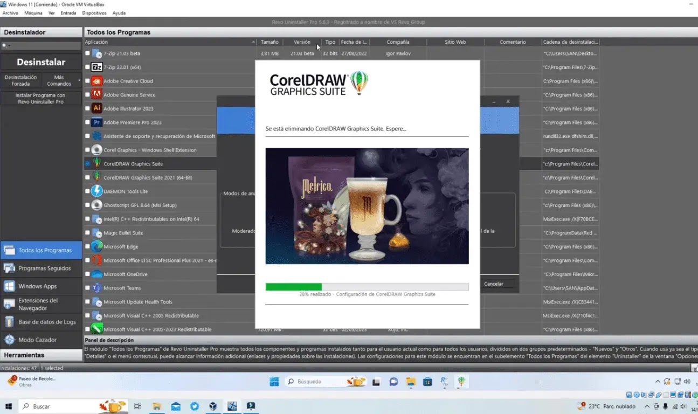This screenshot has width=698, height=414.
Task: Check the Corel Graphics - Windows Shell Extension checkbox
Action: point(87,150)
